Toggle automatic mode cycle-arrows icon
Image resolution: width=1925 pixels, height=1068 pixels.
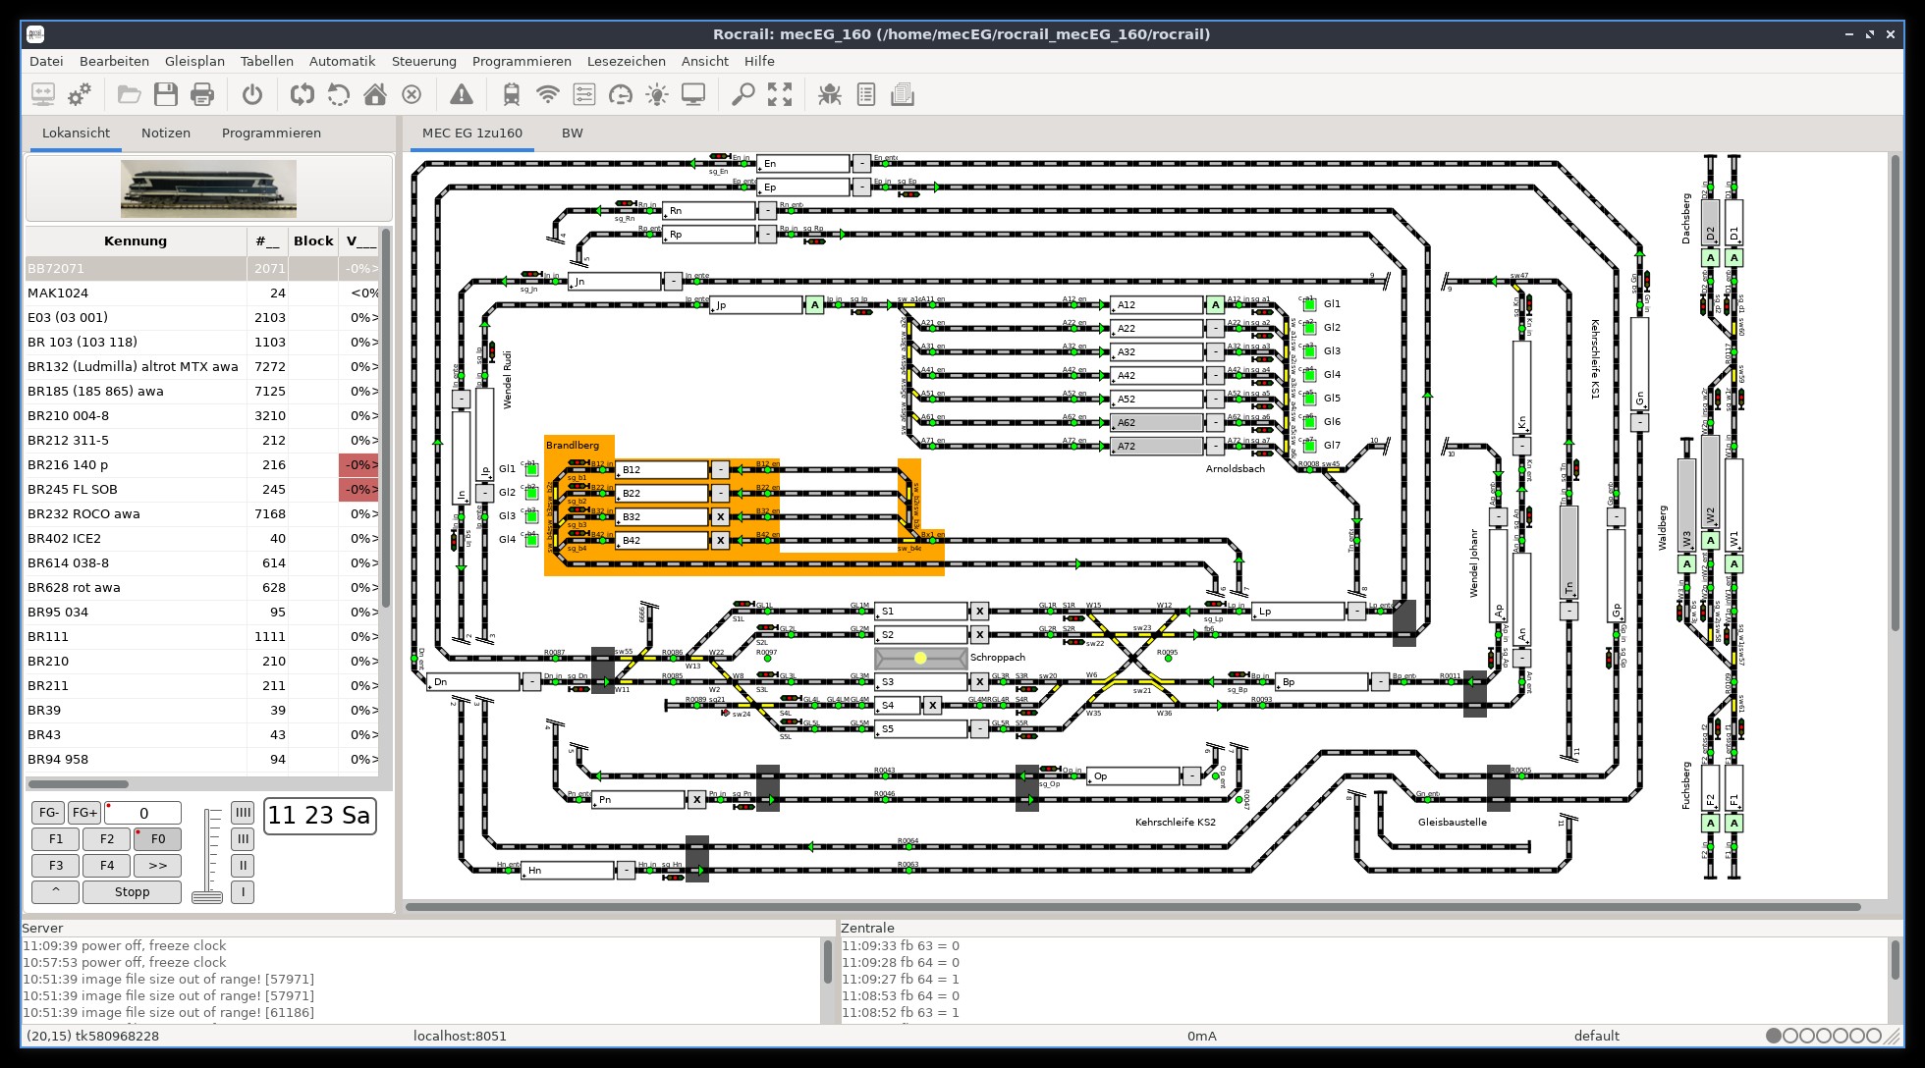tap(302, 94)
